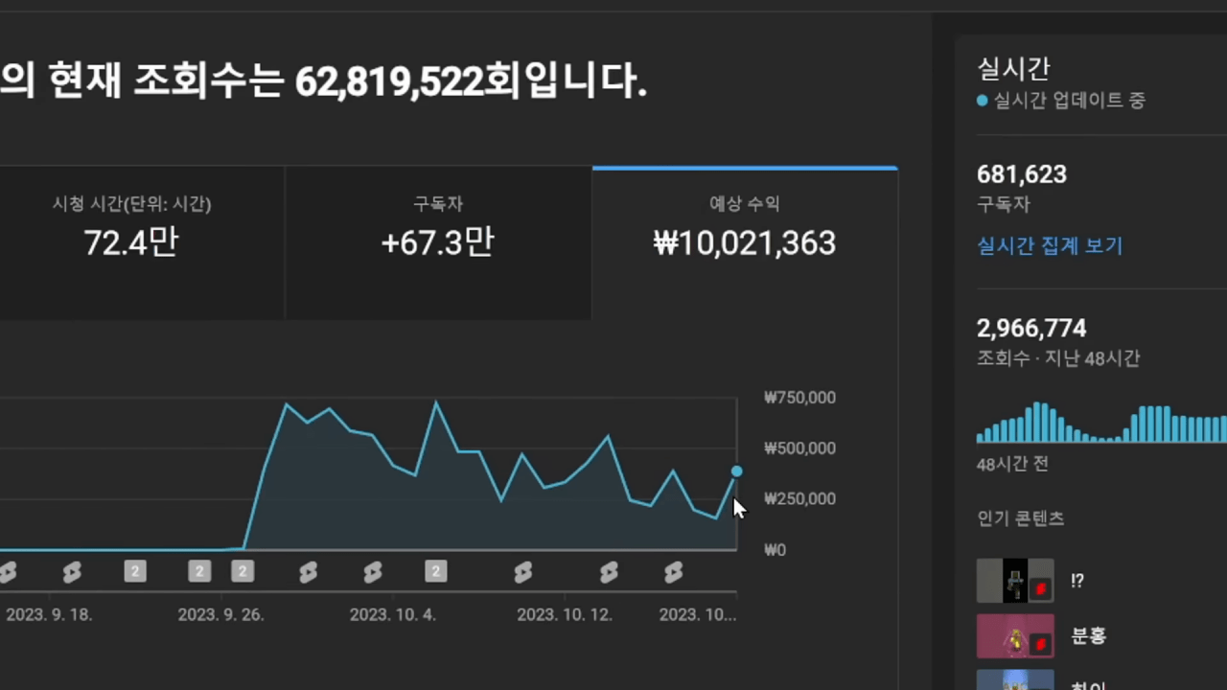This screenshot has height=690, width=1227.
Task: Click the 48시간 전 label
Action: pos(1012,464)
